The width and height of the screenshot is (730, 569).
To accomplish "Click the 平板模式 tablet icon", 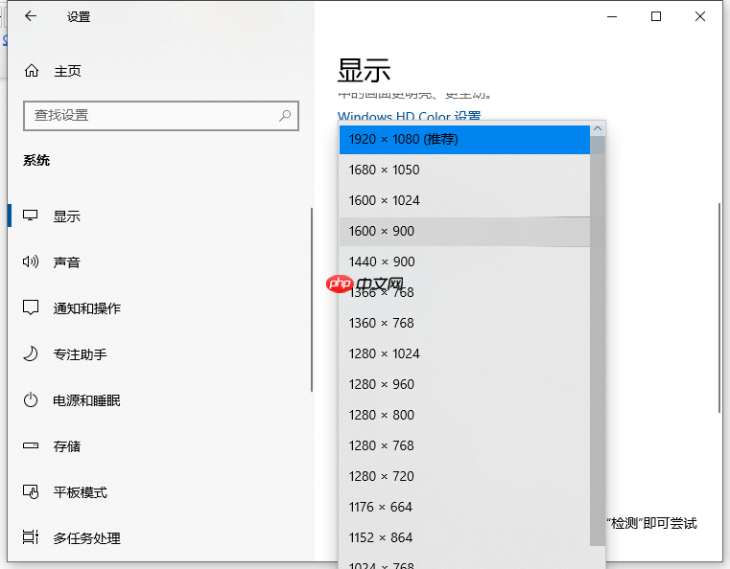I will coord(31,491).
